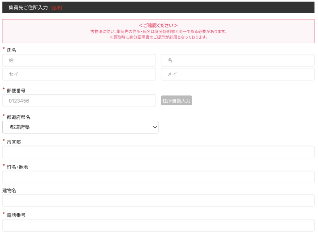
Task: Click the 集荷先ご住所入力 section header
Action: click(x=28, y=7)
